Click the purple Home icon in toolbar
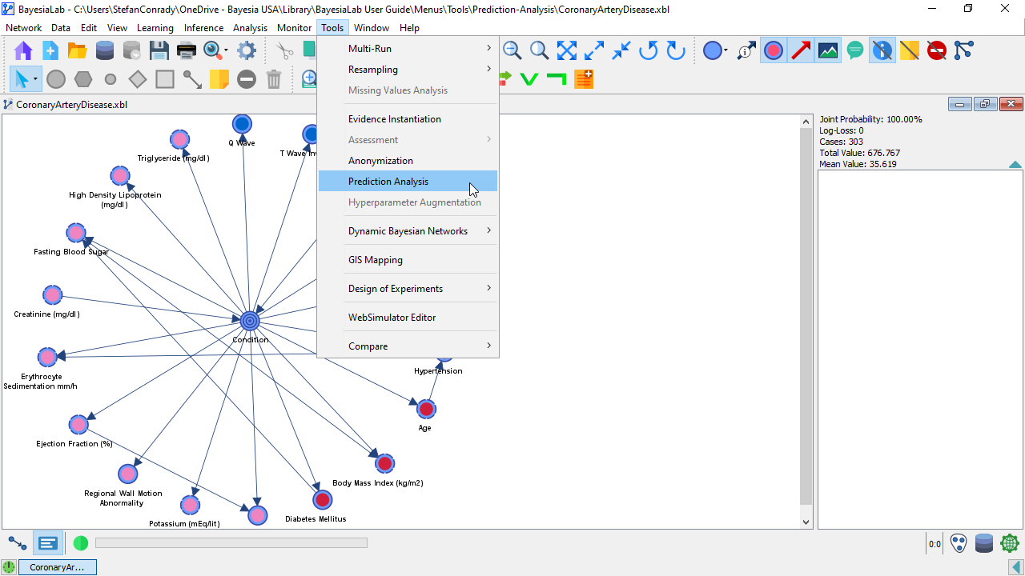The width and height of the screenshot is (1025, 576). 23,51
